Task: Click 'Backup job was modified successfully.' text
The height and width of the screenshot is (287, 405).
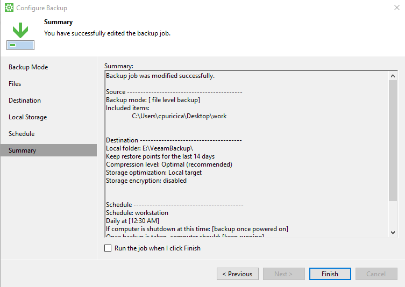Action: pyautogui.click(x=160, y=76)
